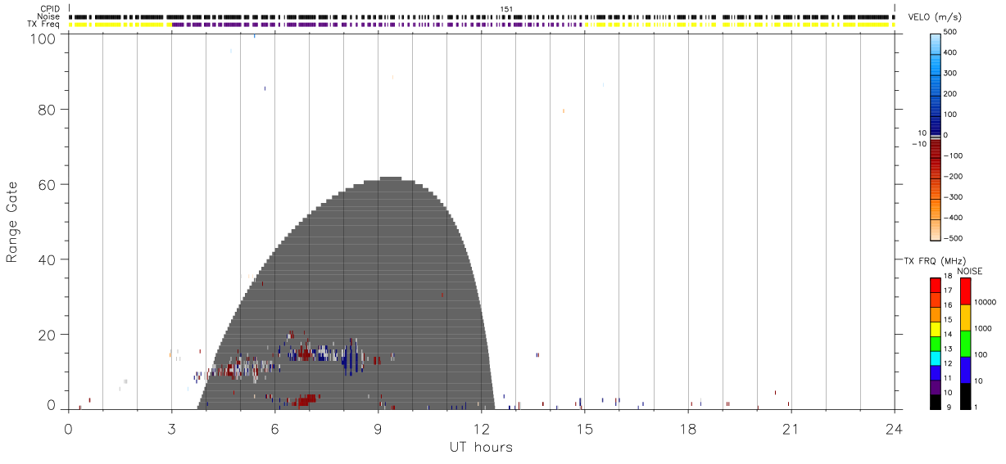Click the red scatter patch near gate 2
This screenshot has width=1006, height=464.
[x=306, y=400]
